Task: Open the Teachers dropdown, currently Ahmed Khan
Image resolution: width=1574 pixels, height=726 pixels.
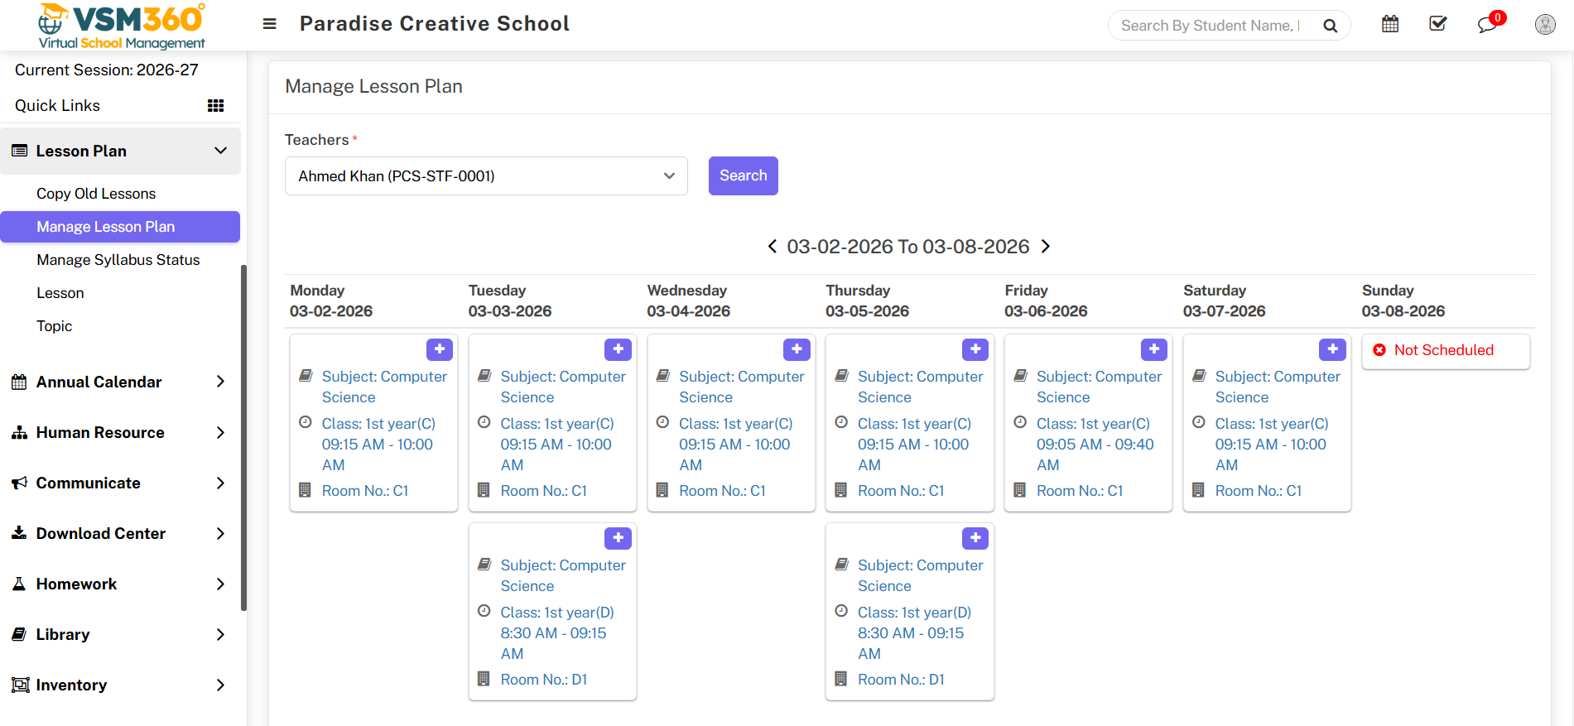Action: click(x=486, y=176)
